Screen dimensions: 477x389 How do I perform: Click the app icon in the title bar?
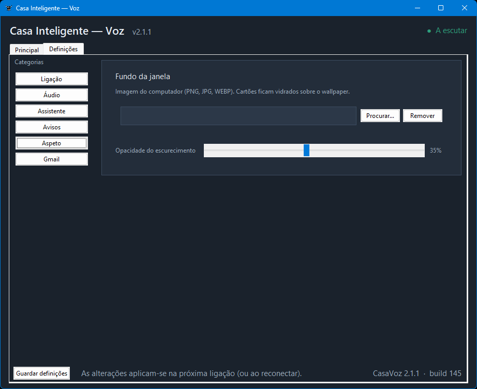(x=9, y=8)
